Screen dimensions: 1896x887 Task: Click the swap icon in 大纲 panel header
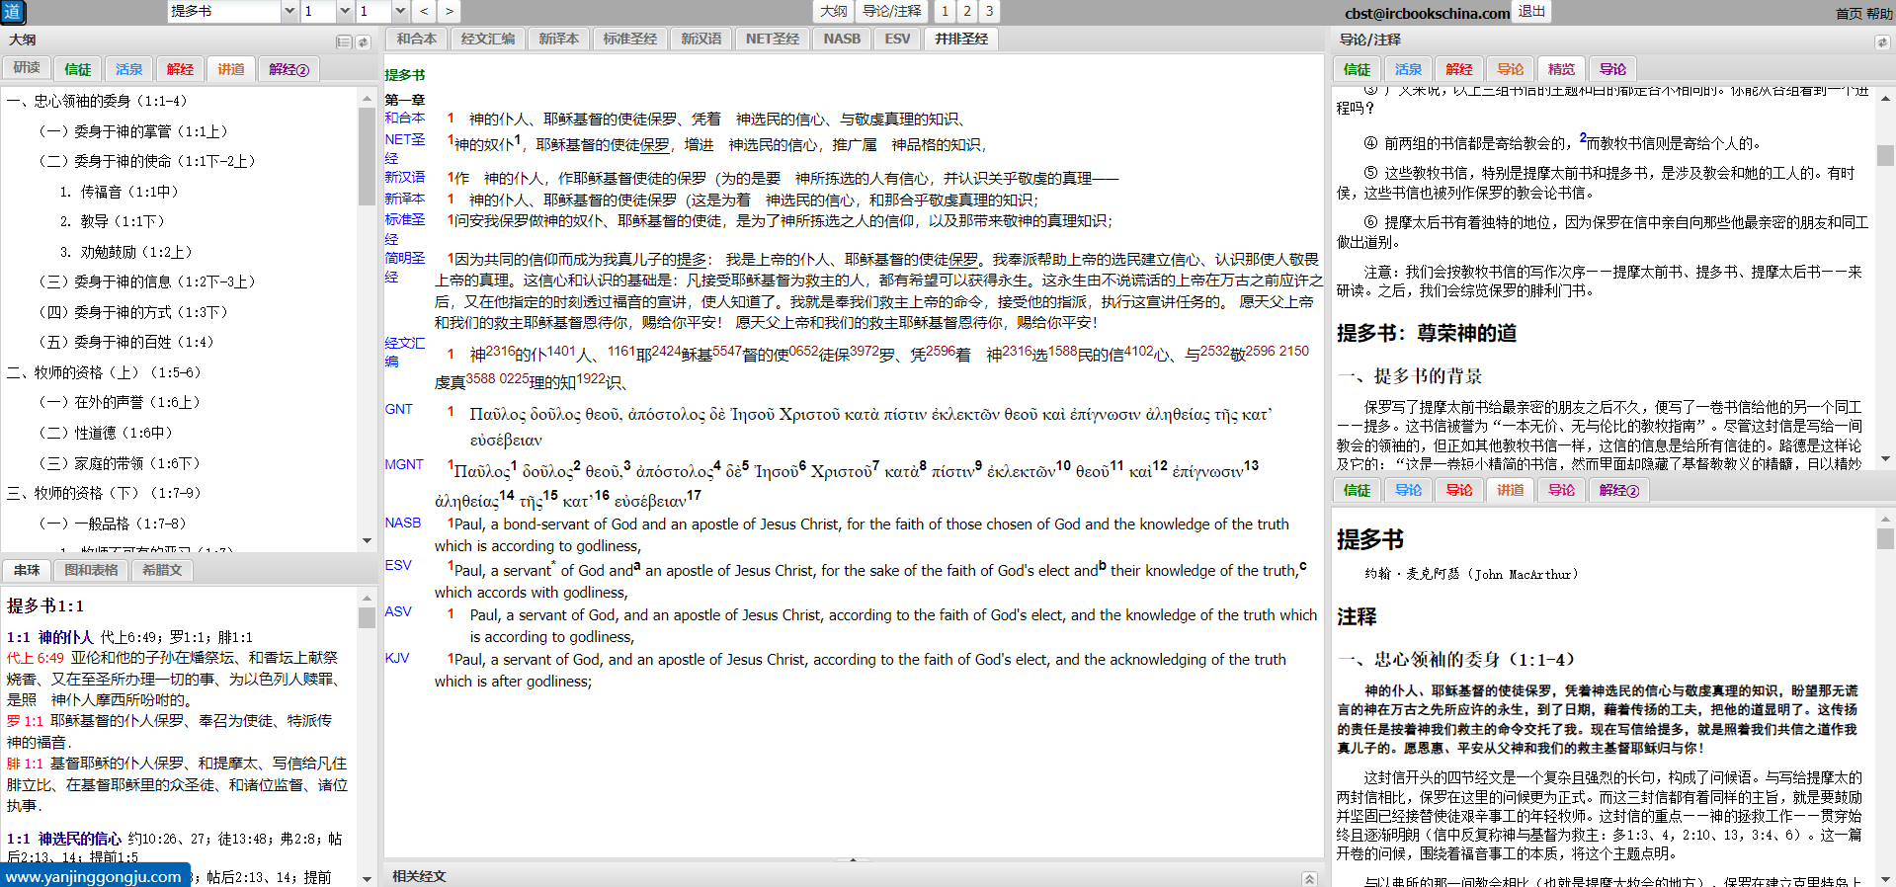coord(363,41)
